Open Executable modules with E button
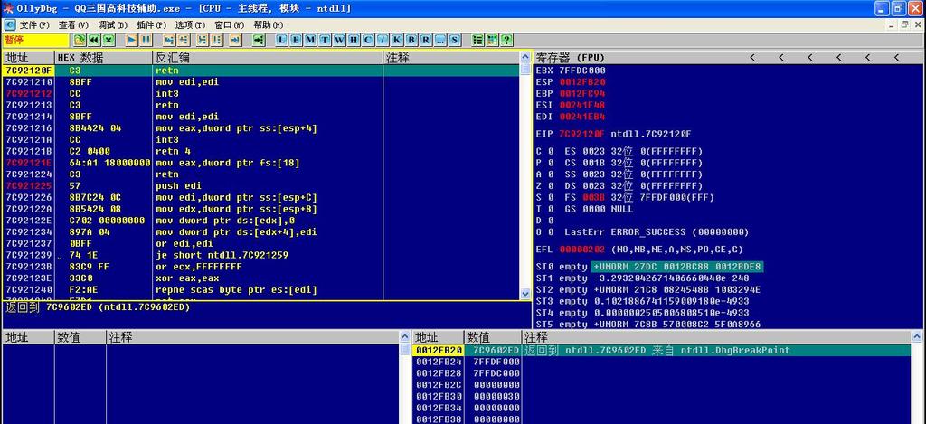The image size is (926, 424). [296, 40]
